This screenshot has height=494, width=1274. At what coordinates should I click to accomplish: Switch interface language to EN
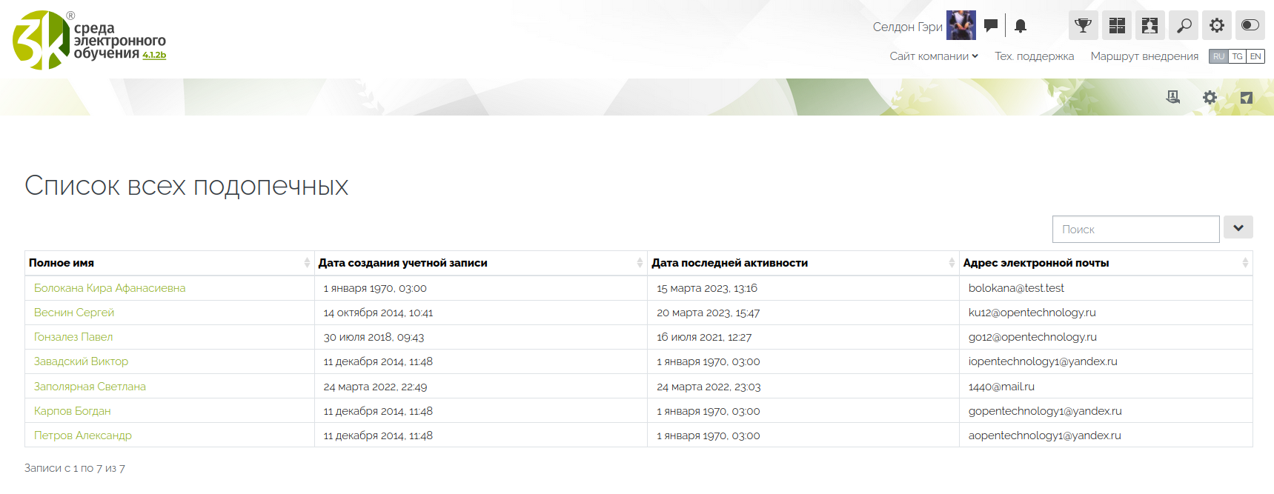point(1255,56)
